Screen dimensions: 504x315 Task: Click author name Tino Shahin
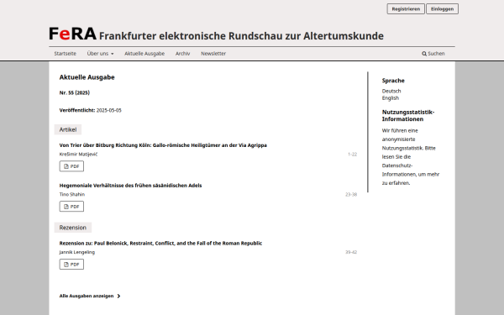[x=72, y=195]
